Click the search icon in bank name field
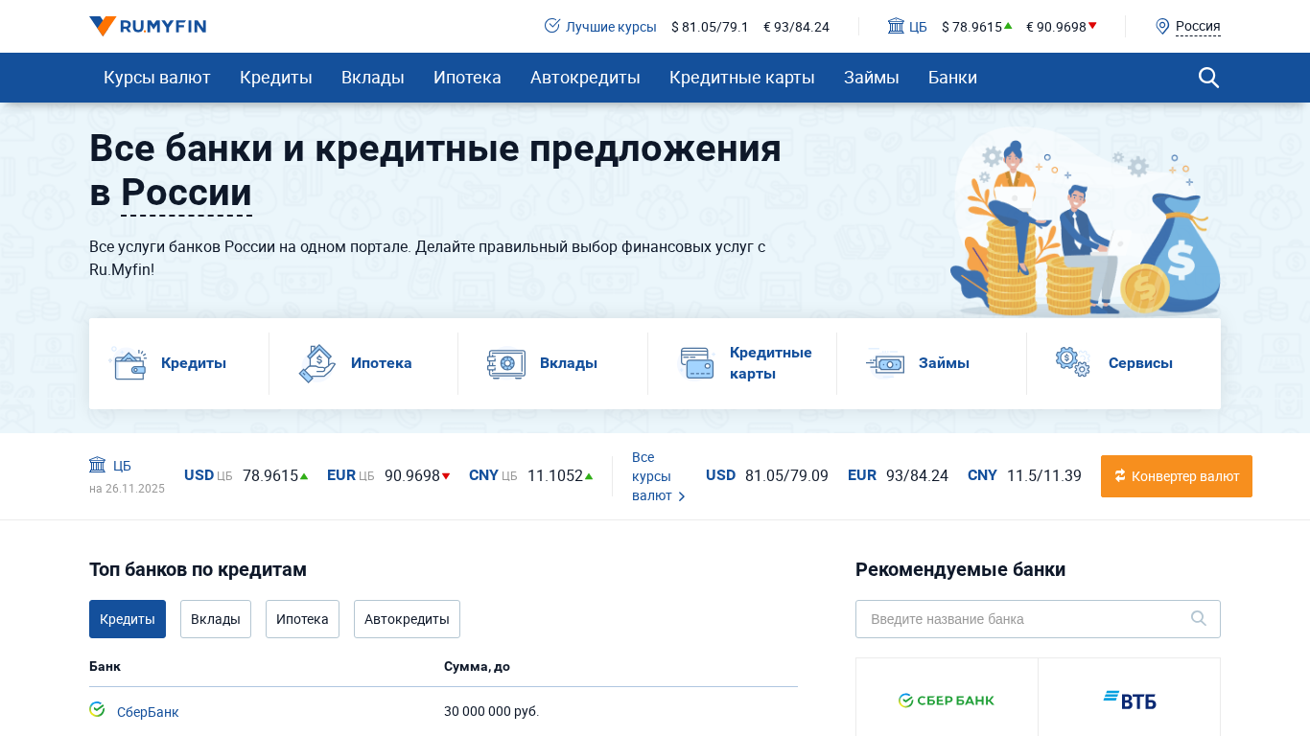Screen dimensions: 1310x736 point(1199,618)
